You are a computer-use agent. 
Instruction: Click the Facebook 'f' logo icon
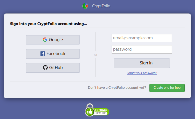coord(43,54)
